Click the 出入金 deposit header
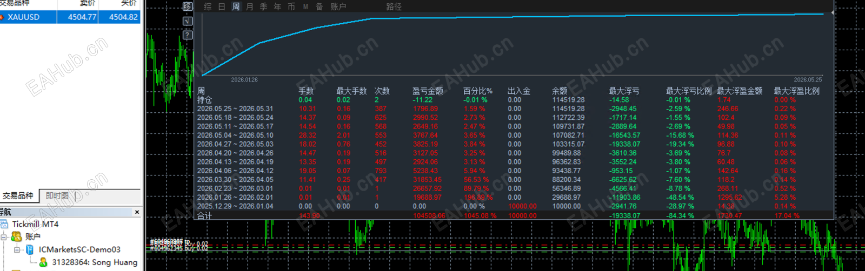 coord(519,91)
